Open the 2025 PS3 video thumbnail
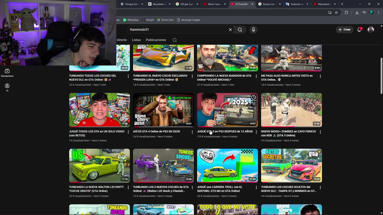 coord(227,110)
